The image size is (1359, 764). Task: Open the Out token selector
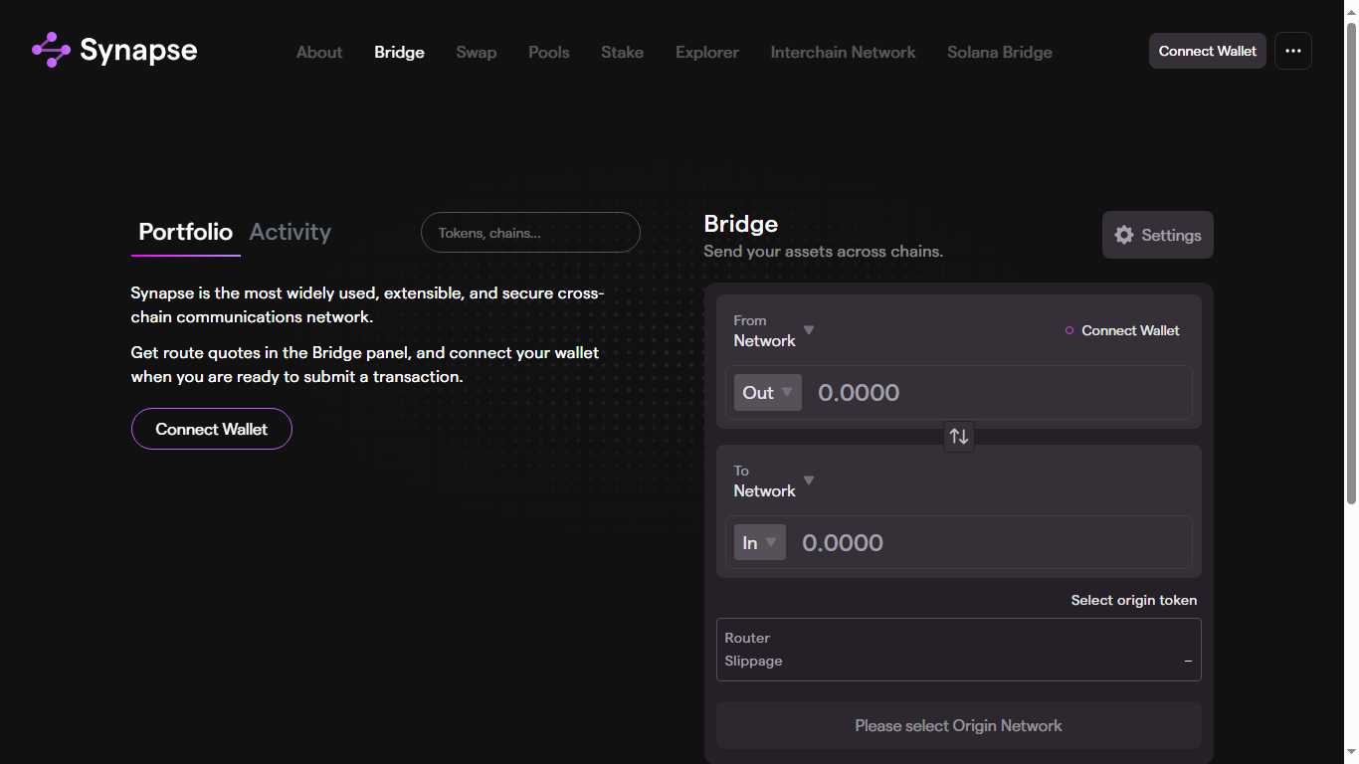(767, 393)
